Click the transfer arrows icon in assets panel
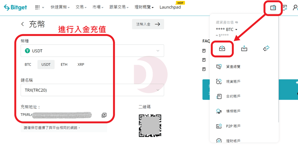 click(x=266, y=49)
